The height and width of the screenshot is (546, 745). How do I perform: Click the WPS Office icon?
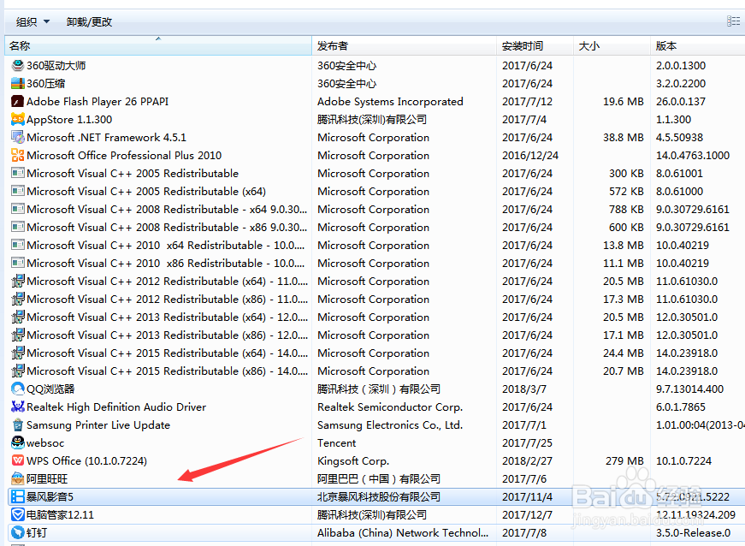(18, 461)
